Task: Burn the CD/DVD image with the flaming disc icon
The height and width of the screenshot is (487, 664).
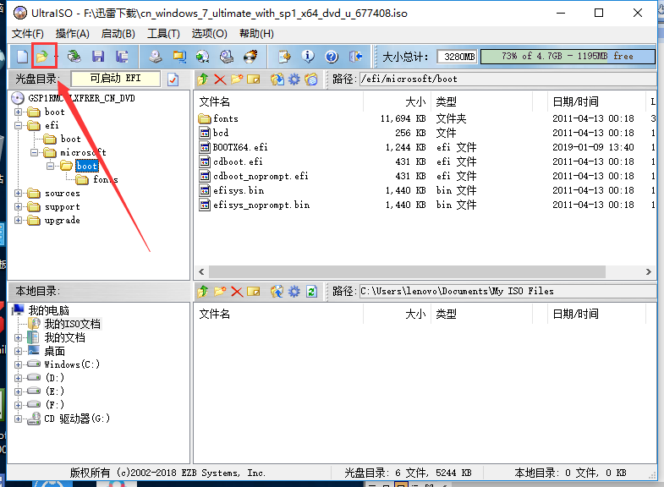Action: 250,57
